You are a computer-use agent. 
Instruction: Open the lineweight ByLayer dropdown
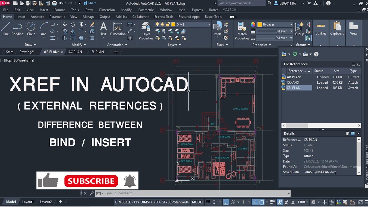tap(275, 31)
